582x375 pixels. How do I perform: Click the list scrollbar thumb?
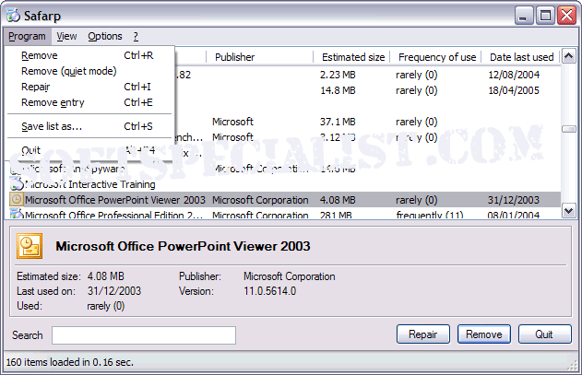569,129
